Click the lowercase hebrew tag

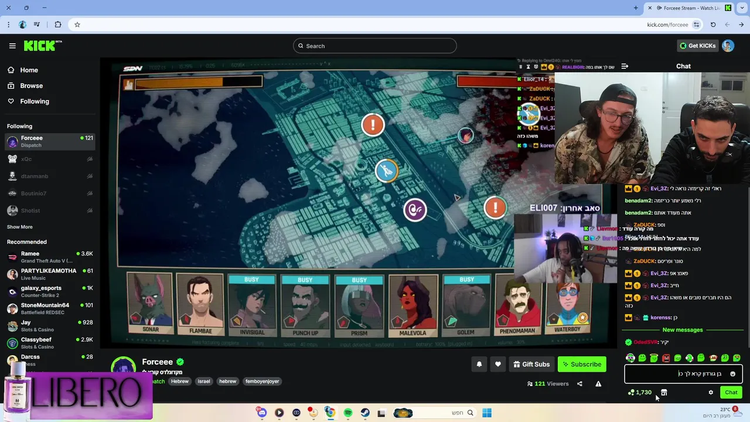[227, 381]
